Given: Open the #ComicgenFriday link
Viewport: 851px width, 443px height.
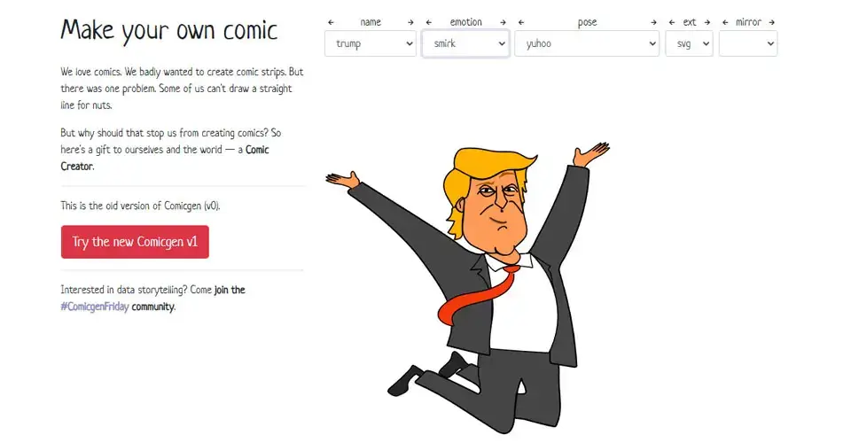Looking at the screenshot, I should click(95, 307).
